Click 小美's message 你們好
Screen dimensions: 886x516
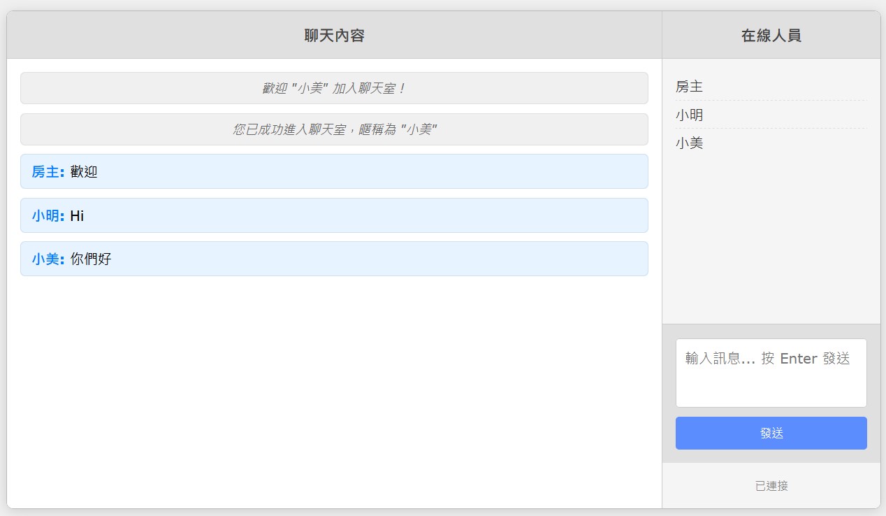[334, 259]
